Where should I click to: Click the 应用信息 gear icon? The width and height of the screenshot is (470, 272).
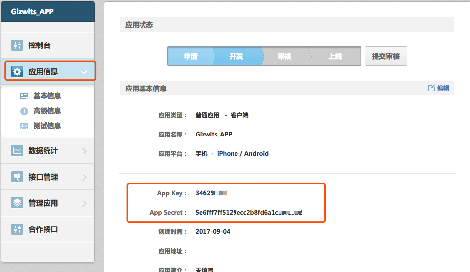coord(17,72)
